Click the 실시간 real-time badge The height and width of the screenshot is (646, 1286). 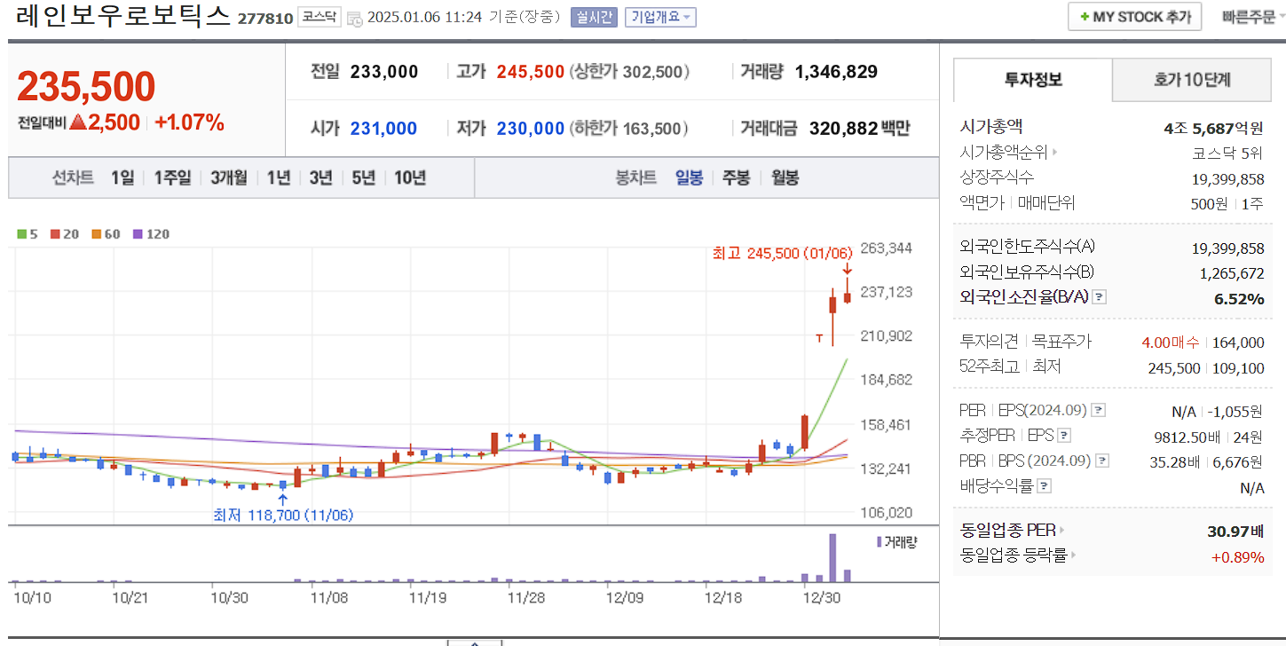594,17
